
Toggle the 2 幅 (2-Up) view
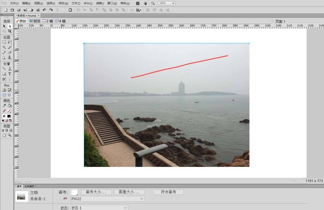[48, 21]
